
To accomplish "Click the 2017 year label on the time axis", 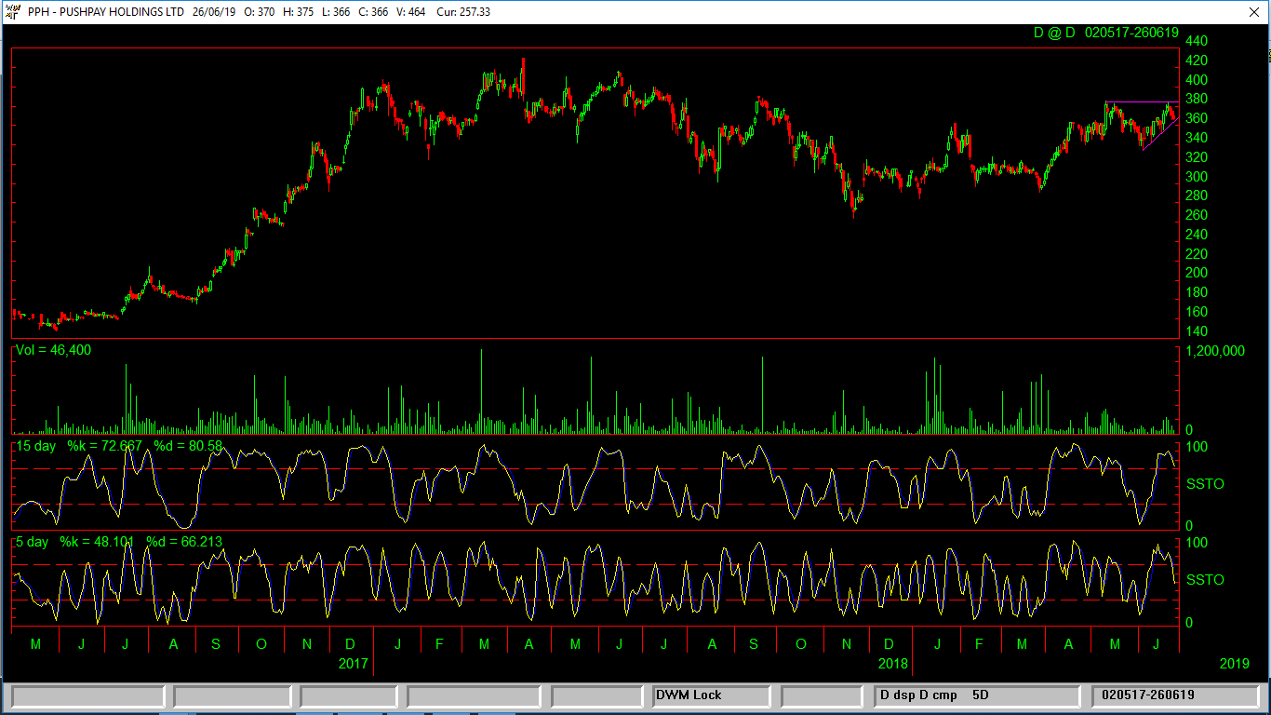I will (x=353, y=664).
